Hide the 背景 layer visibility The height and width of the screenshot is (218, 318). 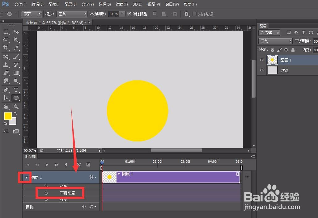pyautogui.click(x=261, y=70)
